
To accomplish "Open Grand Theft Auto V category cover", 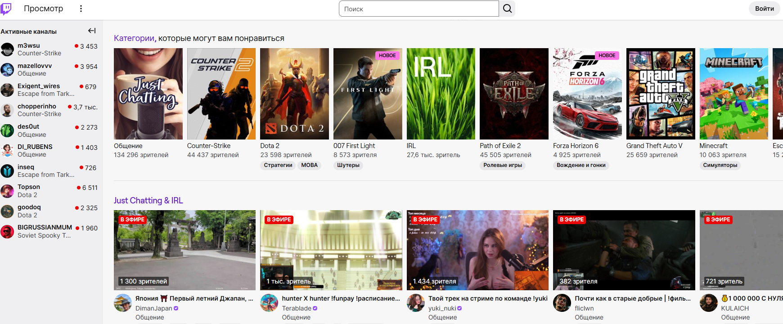I will tap(661, 94).
